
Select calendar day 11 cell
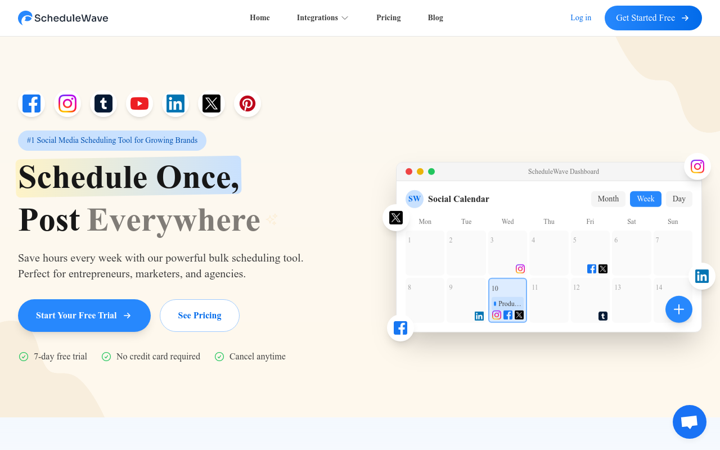pos(549,300)
